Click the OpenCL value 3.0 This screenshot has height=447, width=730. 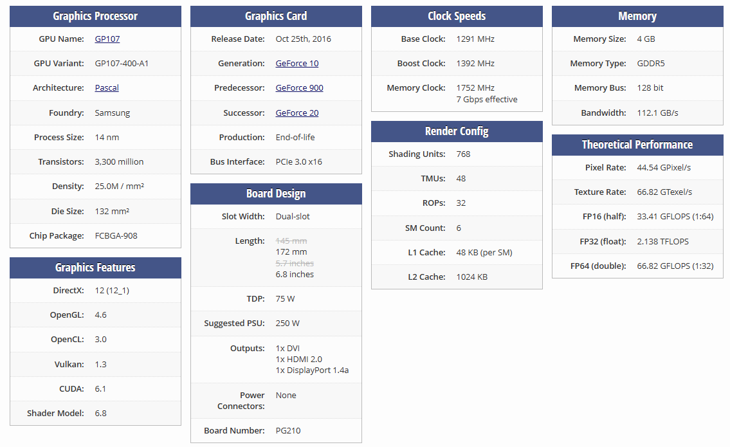tap(100, 340)
